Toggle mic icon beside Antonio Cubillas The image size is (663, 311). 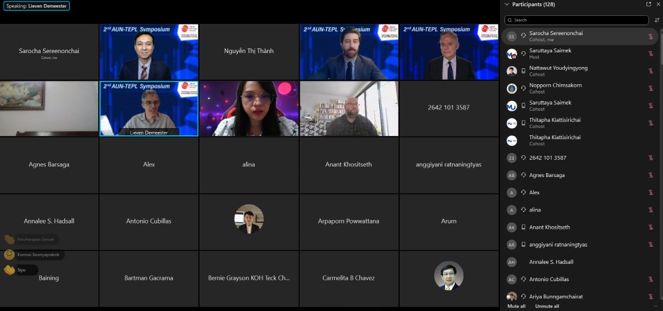pyautogui.click(x=650, y=279)
